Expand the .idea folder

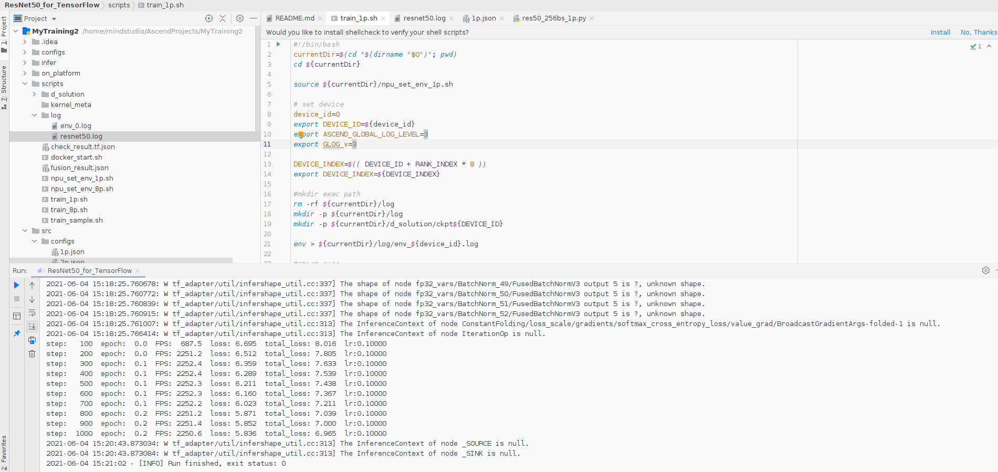tap(25, 41)
